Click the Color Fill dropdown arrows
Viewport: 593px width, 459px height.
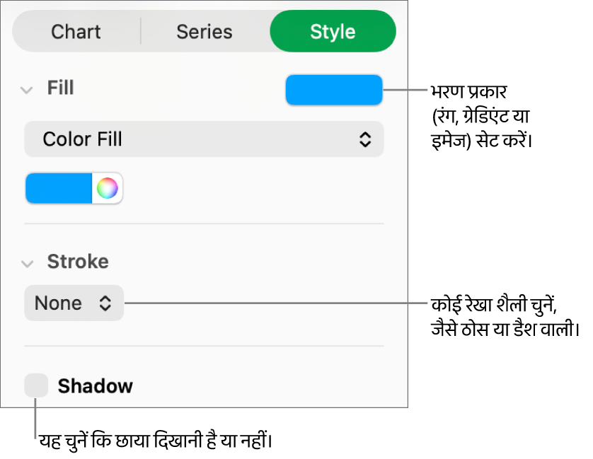click(364, 139)
